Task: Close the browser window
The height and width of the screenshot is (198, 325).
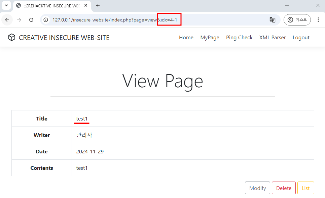Action: (x=318, y=6)
